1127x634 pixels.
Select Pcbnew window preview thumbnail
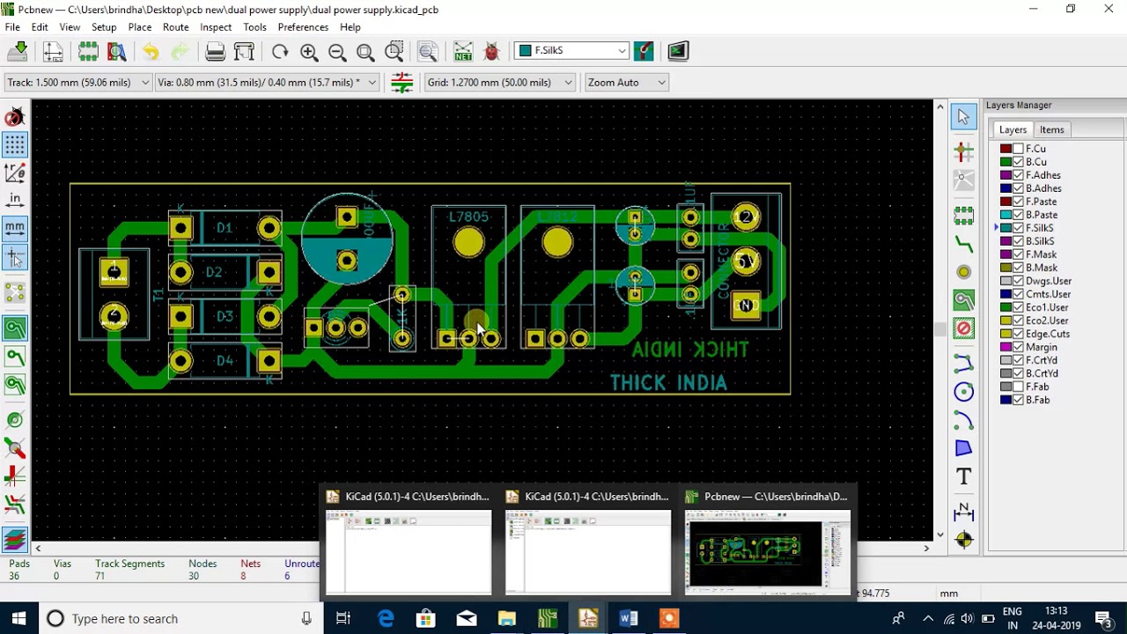tap(768, 553)
